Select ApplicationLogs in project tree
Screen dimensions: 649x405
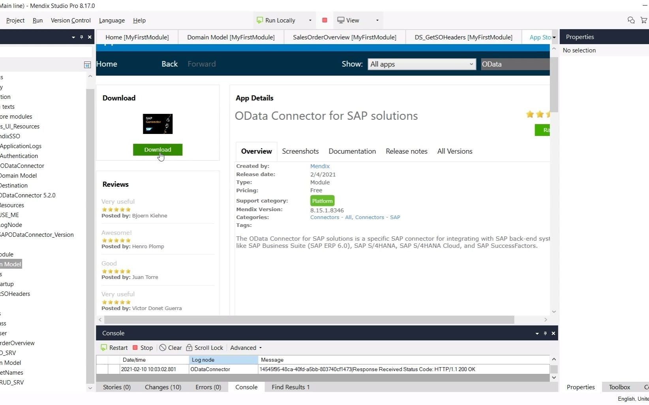coord(21,146)
